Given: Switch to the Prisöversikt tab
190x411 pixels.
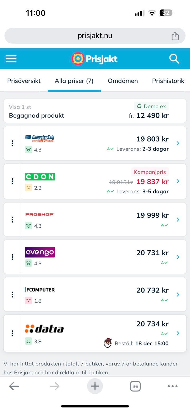Looking at the screenshot, I should [24, 81].
